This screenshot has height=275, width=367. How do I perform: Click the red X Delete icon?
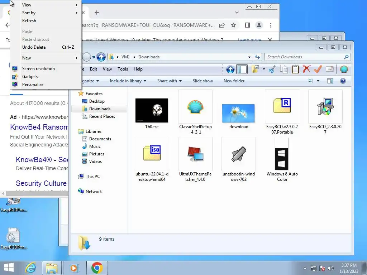click(x=306, y=69)
